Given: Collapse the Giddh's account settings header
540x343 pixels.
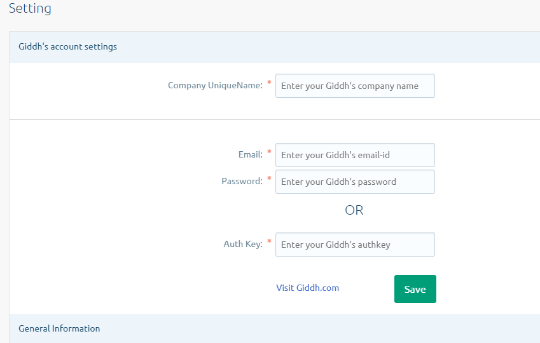Looking at the screenshot, I should tap(67, 46).
